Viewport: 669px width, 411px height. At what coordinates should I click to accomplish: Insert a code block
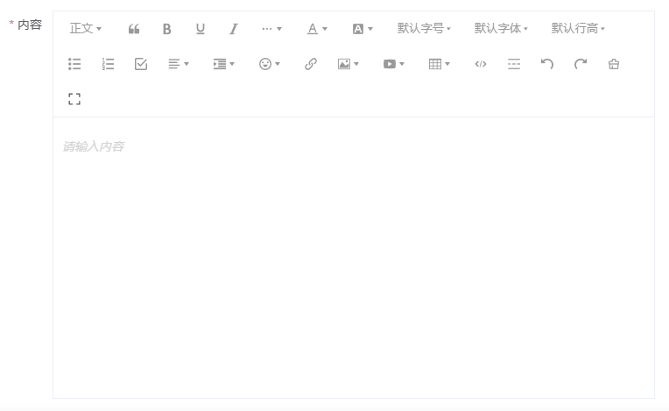click(x=481, y=64)
